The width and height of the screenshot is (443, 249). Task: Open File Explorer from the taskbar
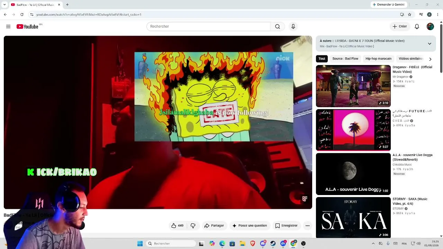point(242,243)
